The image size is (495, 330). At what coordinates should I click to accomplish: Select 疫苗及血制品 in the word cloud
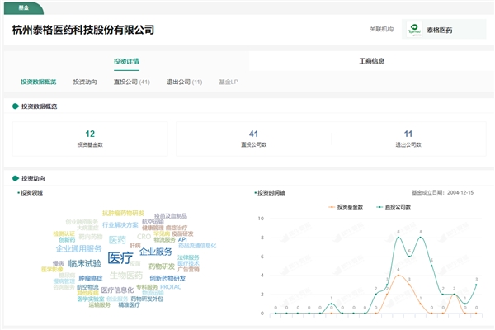(x=171, y=216)
